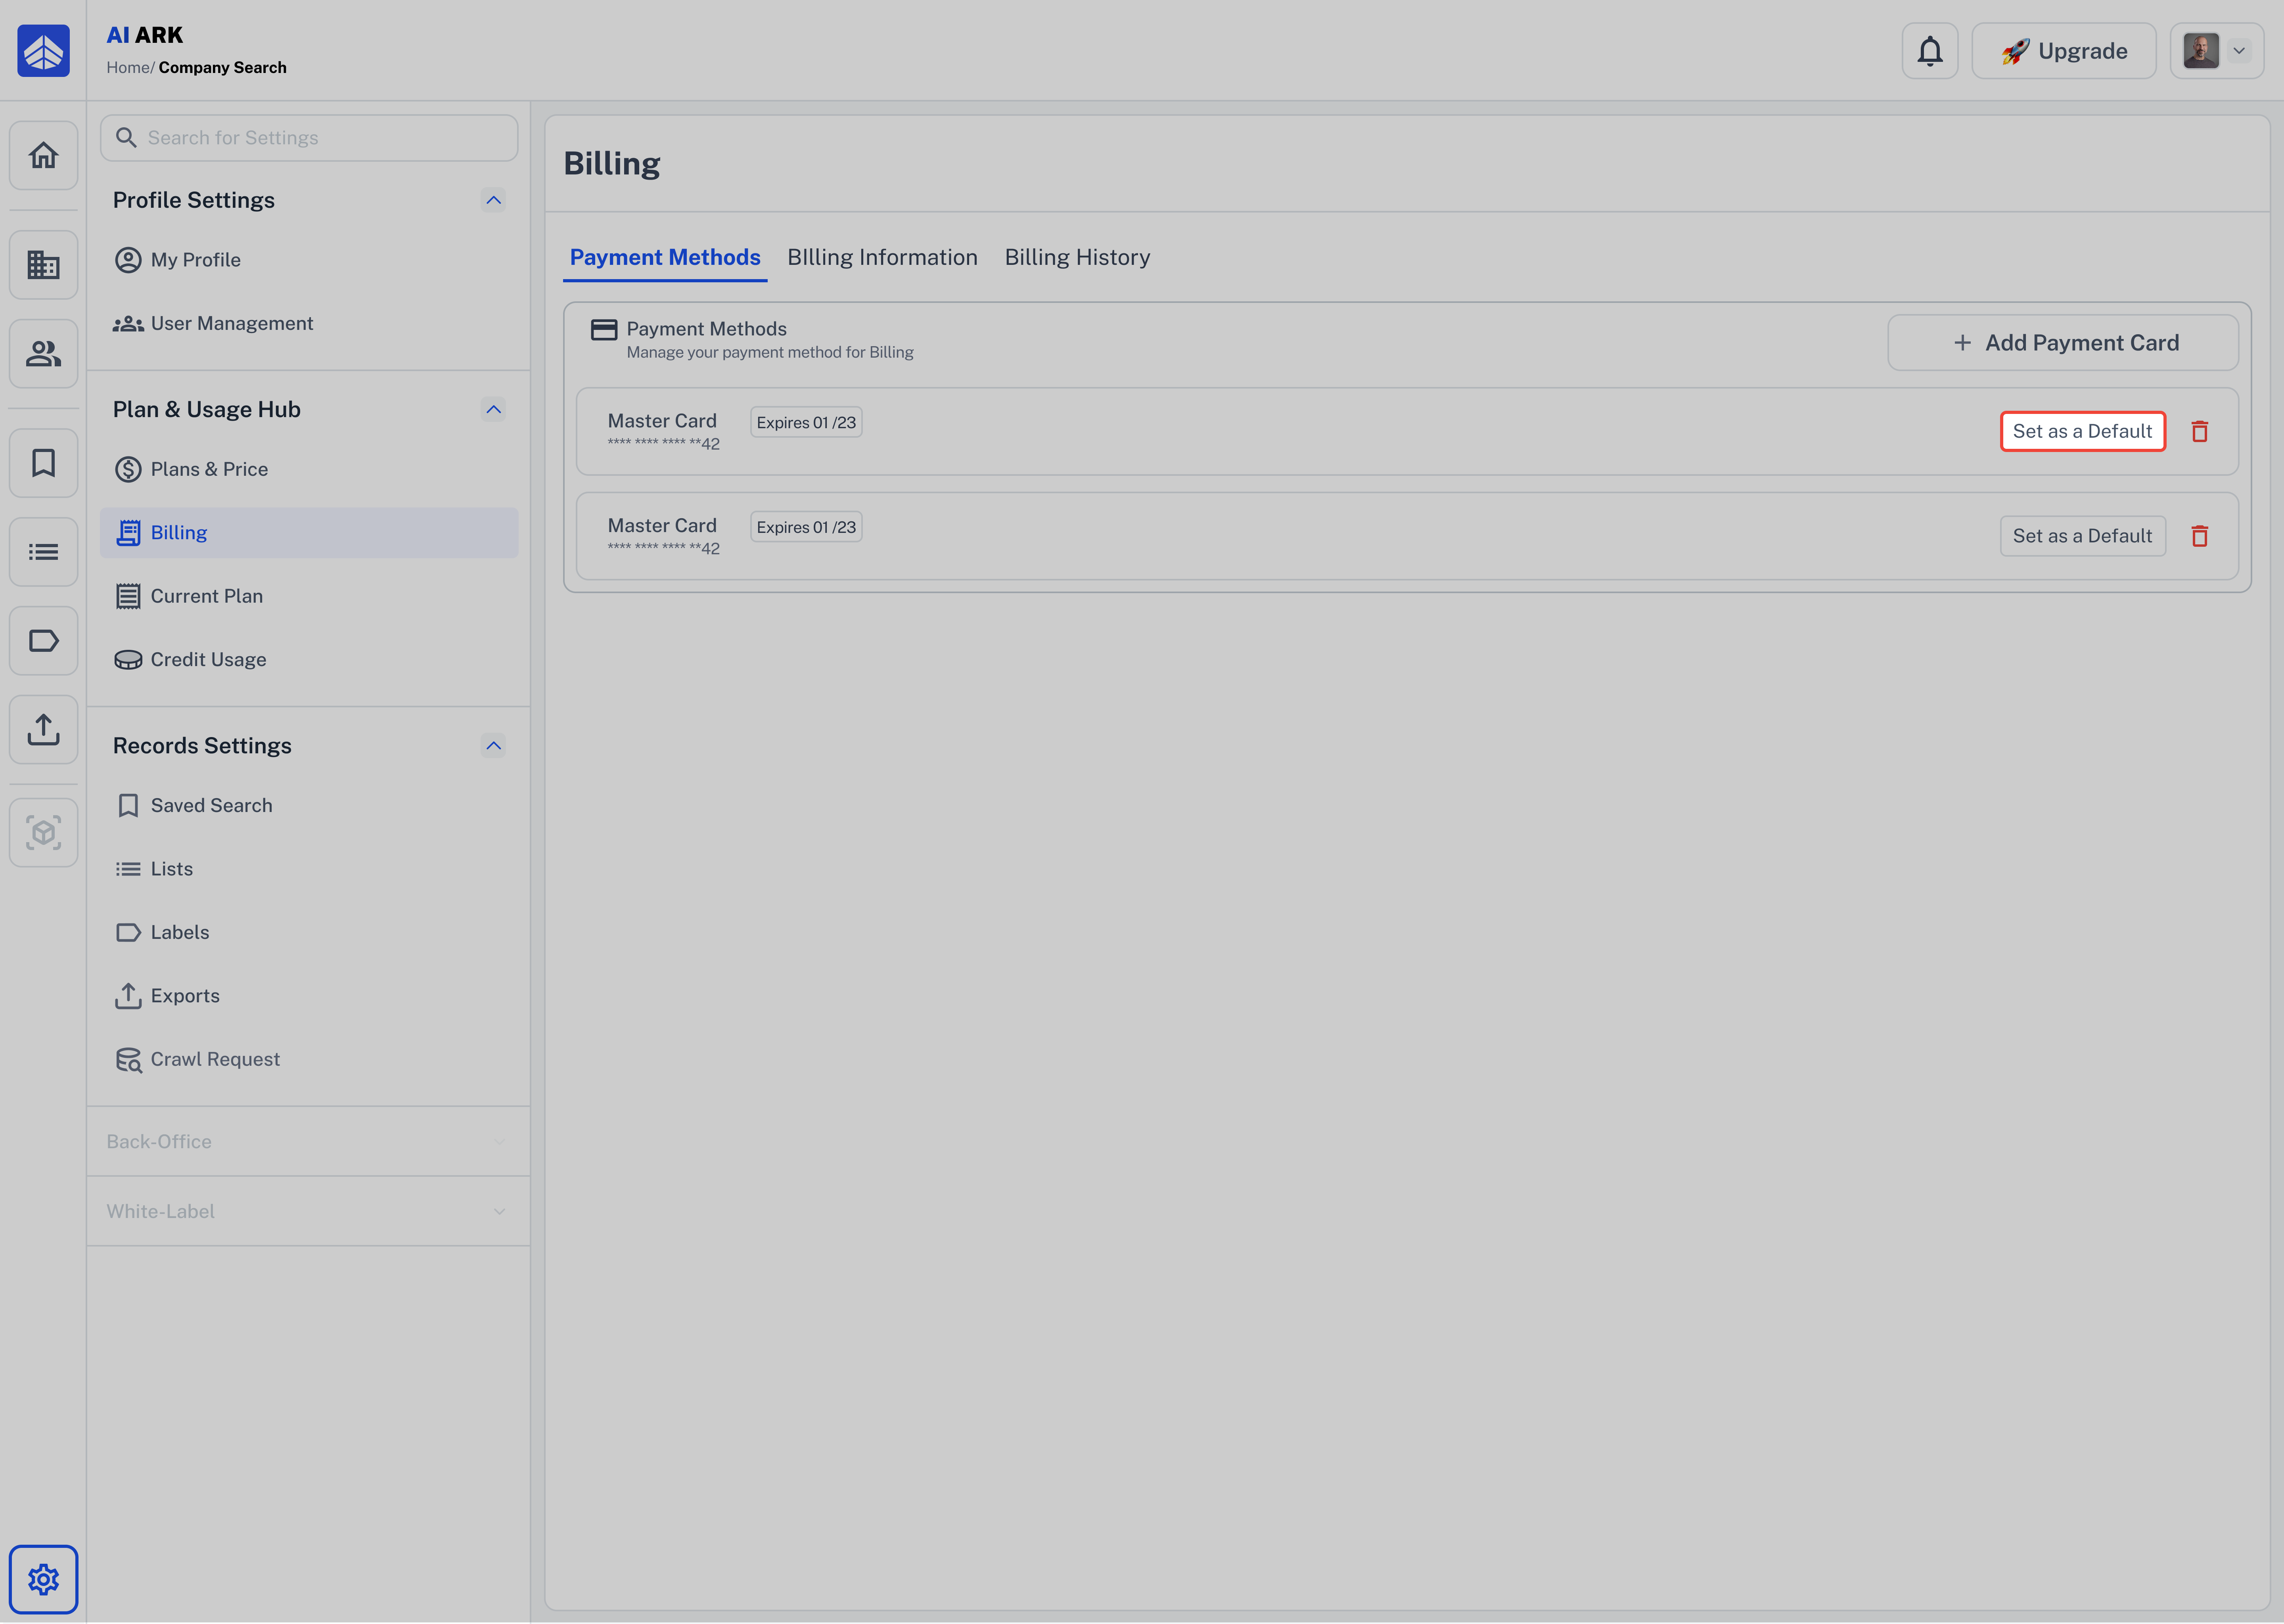Viewport: 2284px width, 1624px height.
Task: Open Current Plan page
Action: pos(309,596)
